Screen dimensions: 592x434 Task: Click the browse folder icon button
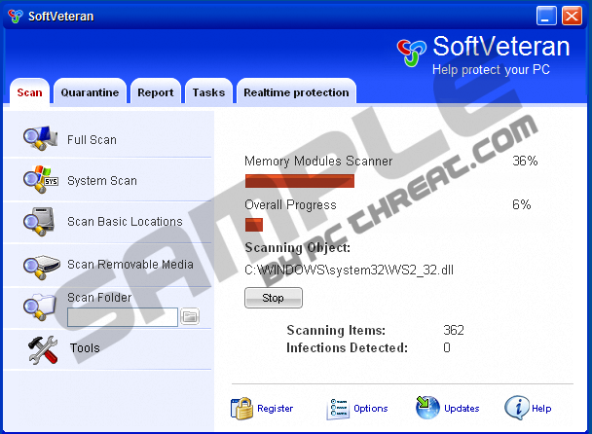190,316
